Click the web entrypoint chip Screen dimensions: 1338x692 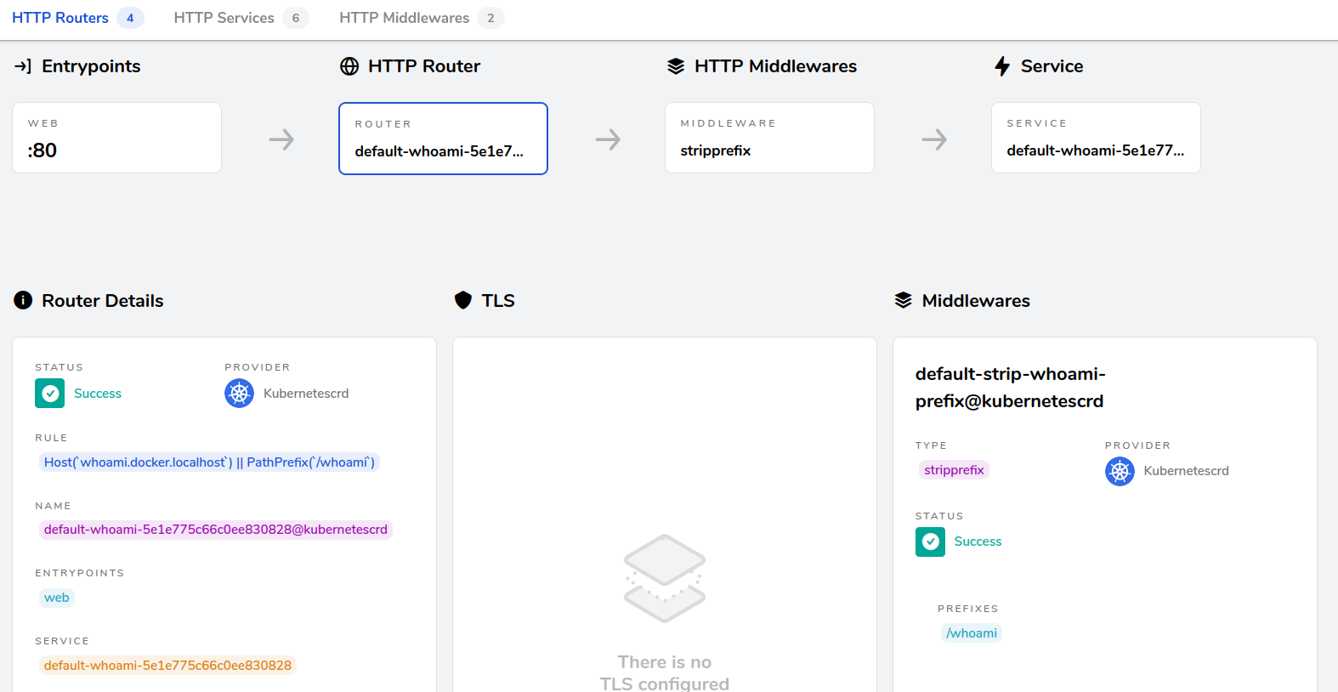57,598
